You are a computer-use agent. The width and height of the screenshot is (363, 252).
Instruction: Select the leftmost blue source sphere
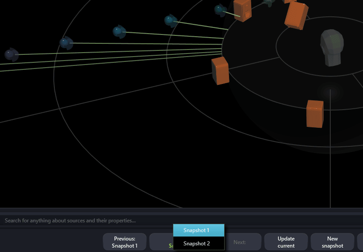point(11,54)
